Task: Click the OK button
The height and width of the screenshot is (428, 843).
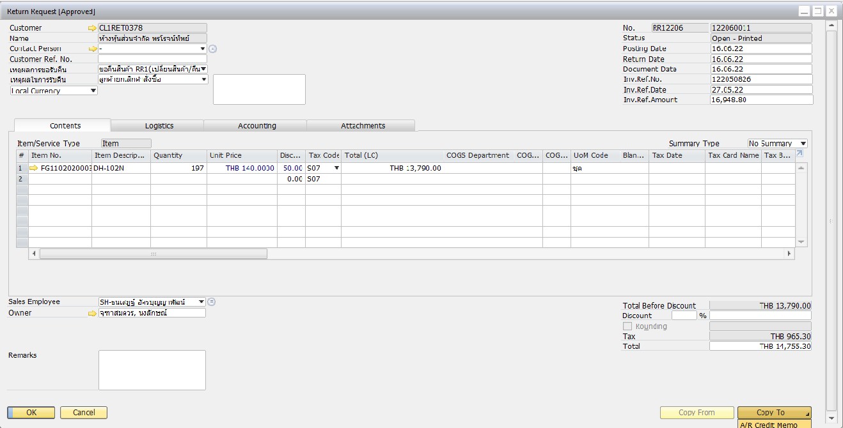Action: (x=31, y=413)
